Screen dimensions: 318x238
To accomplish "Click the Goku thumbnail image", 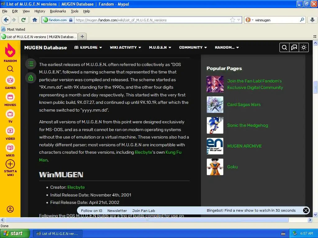I will pyautogui.click(x=215, y=167).
